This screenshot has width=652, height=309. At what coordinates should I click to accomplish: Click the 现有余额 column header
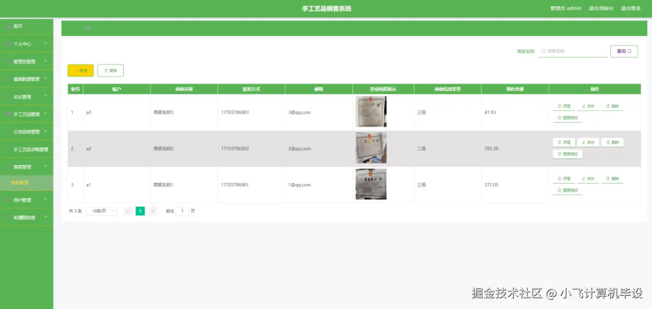point(515,89)
